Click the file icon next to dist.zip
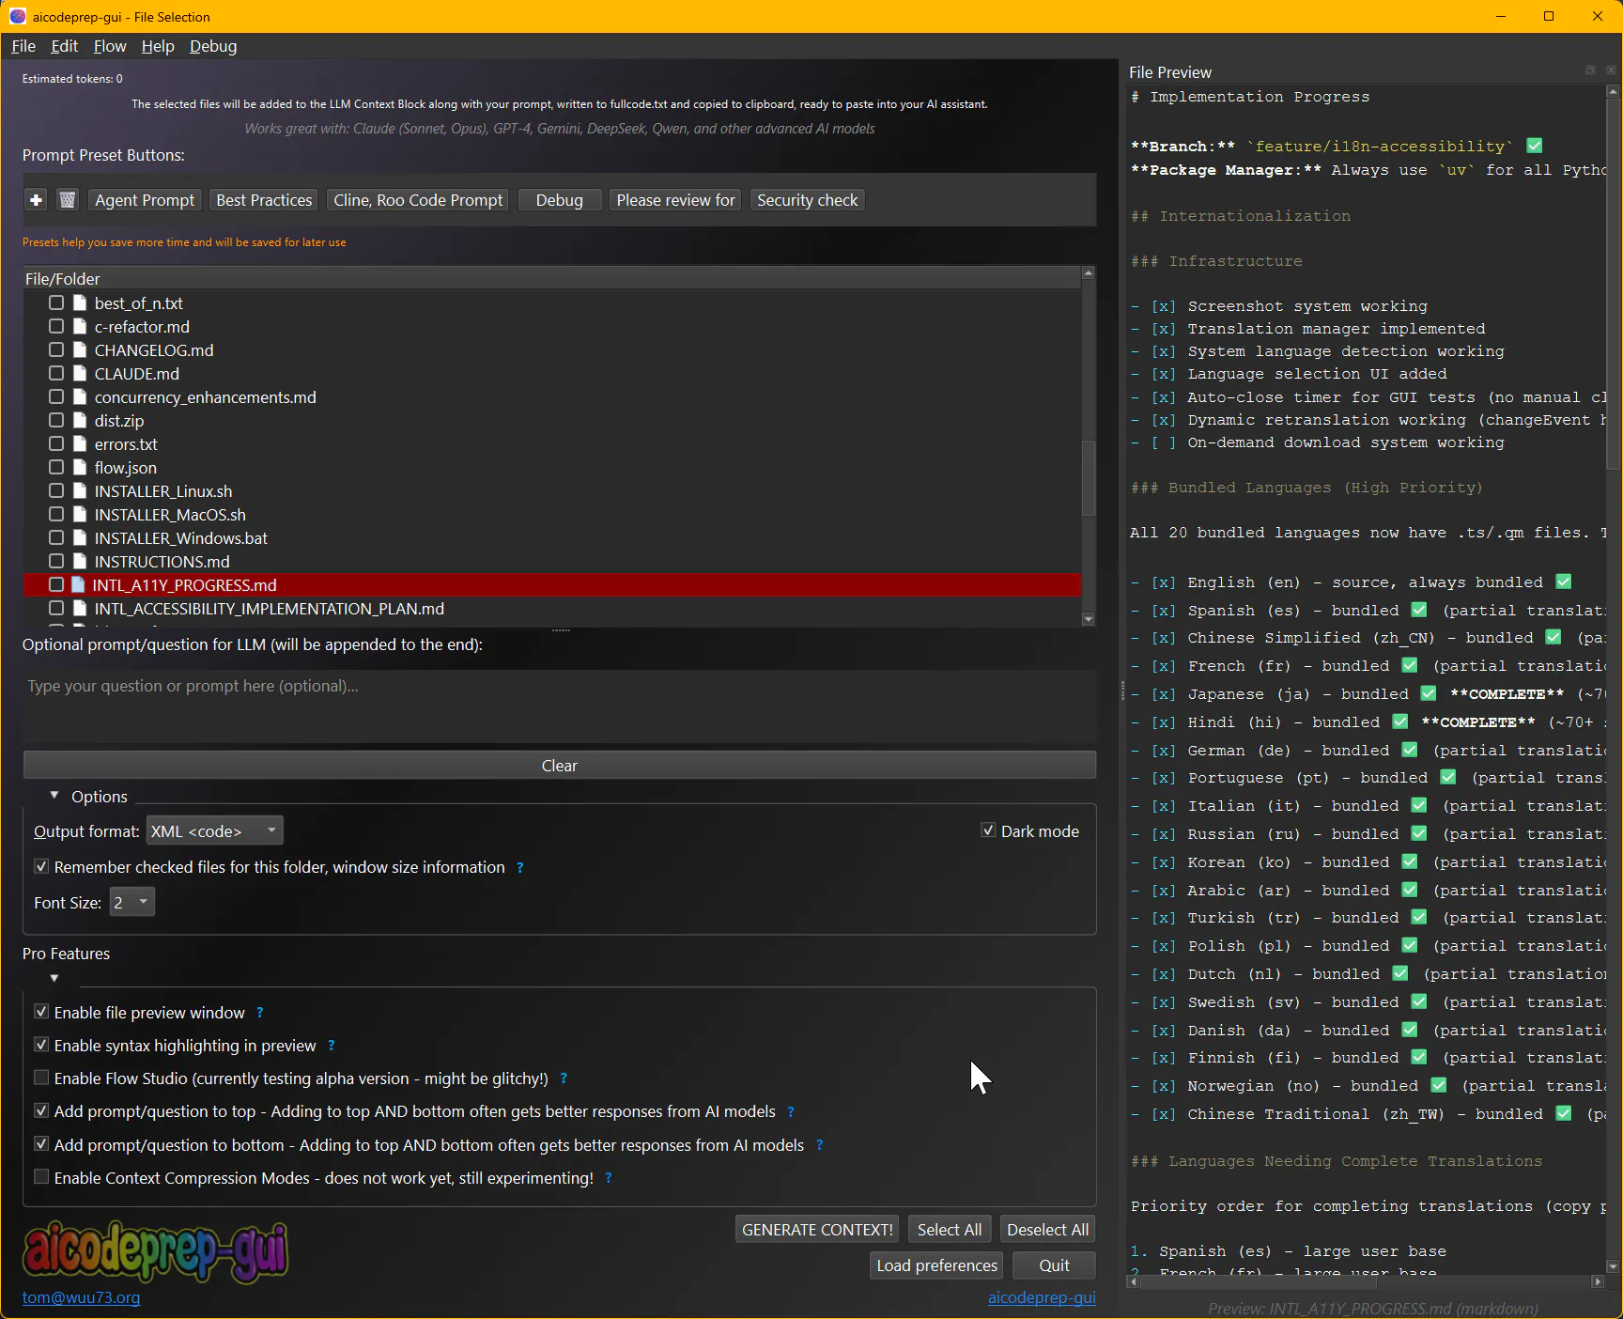The width and height of the screenshot is (1623, 1319). 80,421
